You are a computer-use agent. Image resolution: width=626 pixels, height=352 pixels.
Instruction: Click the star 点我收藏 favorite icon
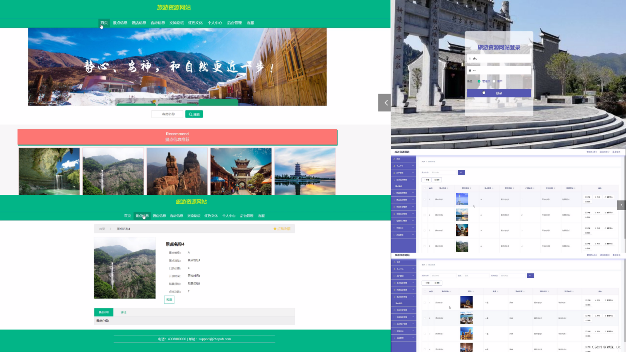pyautogui.click(x=275, y=229)
